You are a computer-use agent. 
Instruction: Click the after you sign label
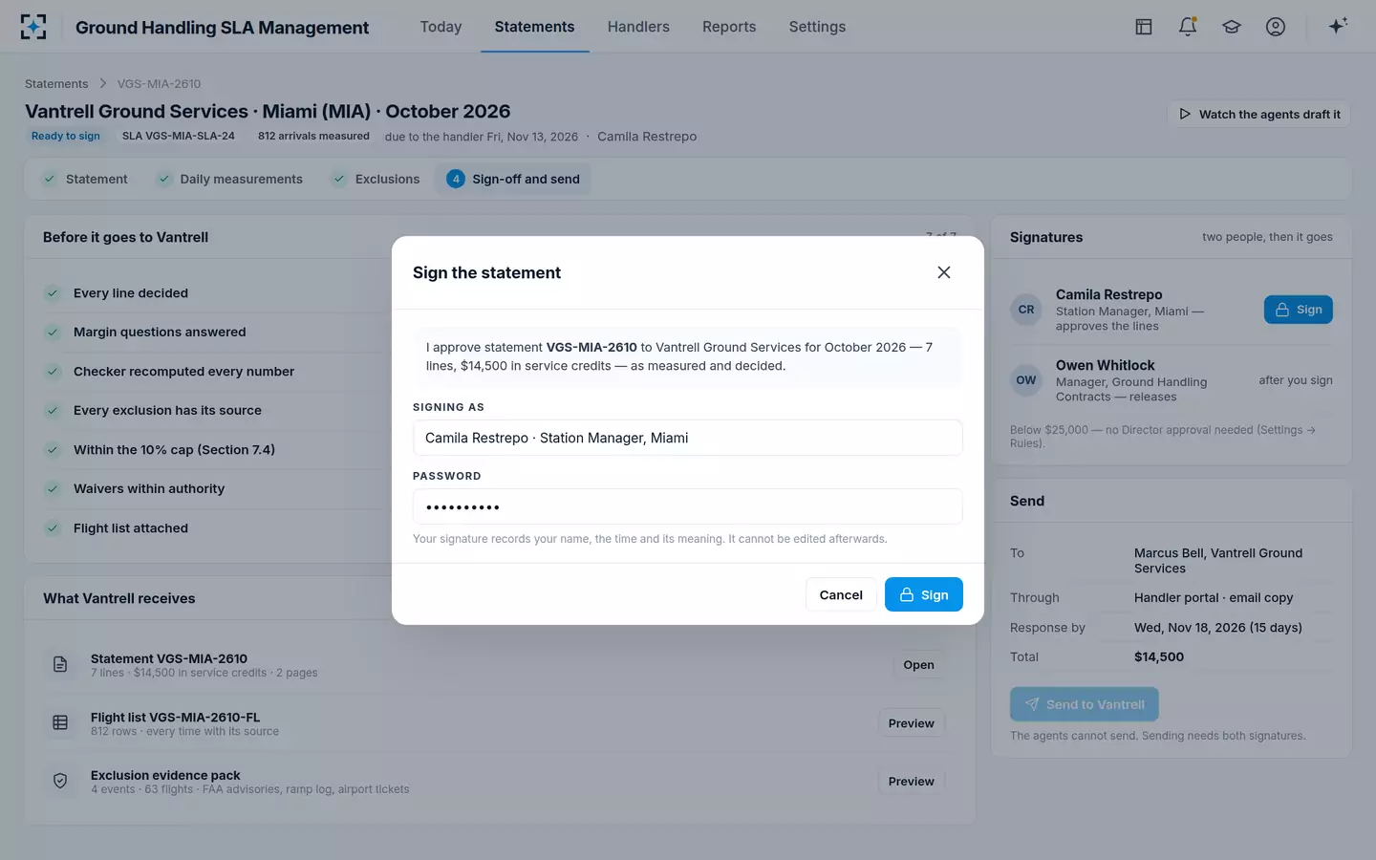point(1296,380)
